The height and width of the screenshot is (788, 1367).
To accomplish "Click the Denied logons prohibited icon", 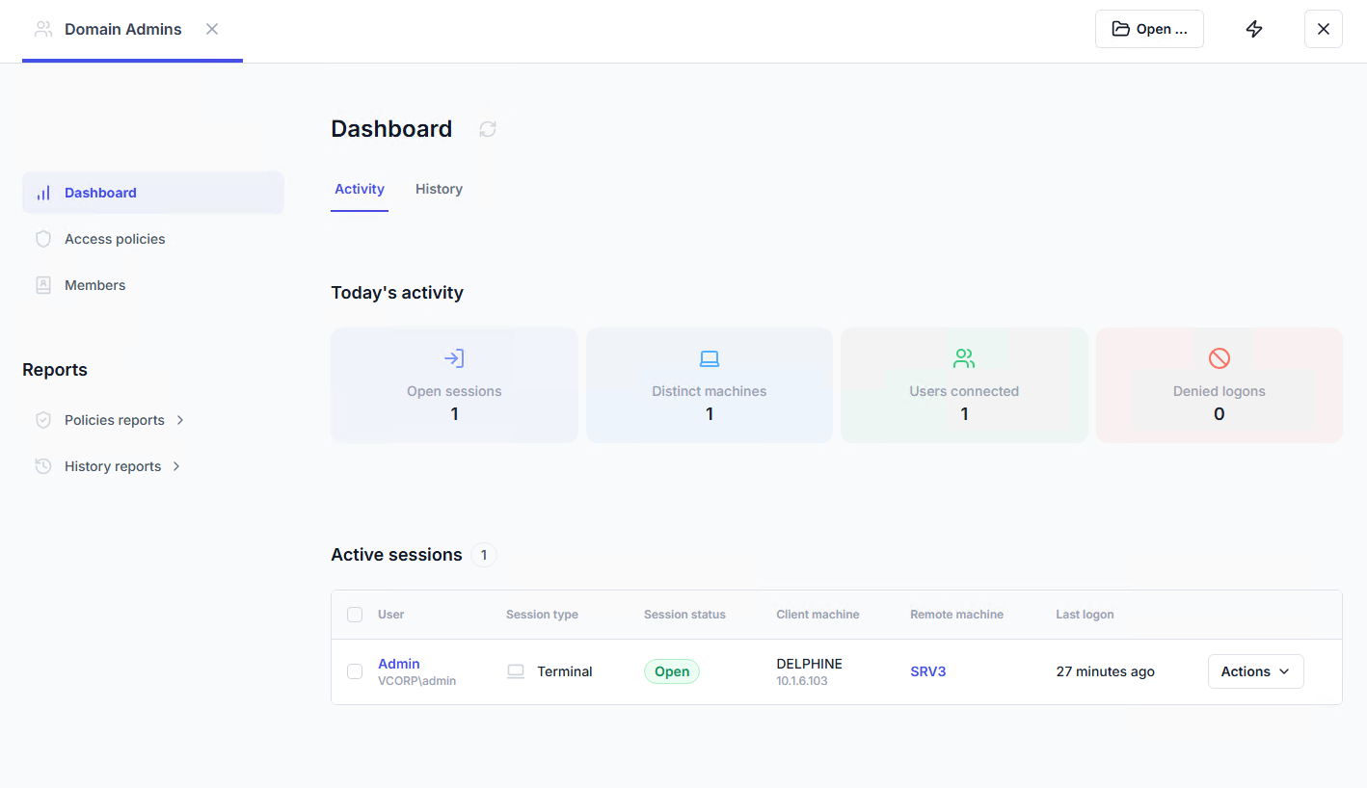I will (1220, 358).
